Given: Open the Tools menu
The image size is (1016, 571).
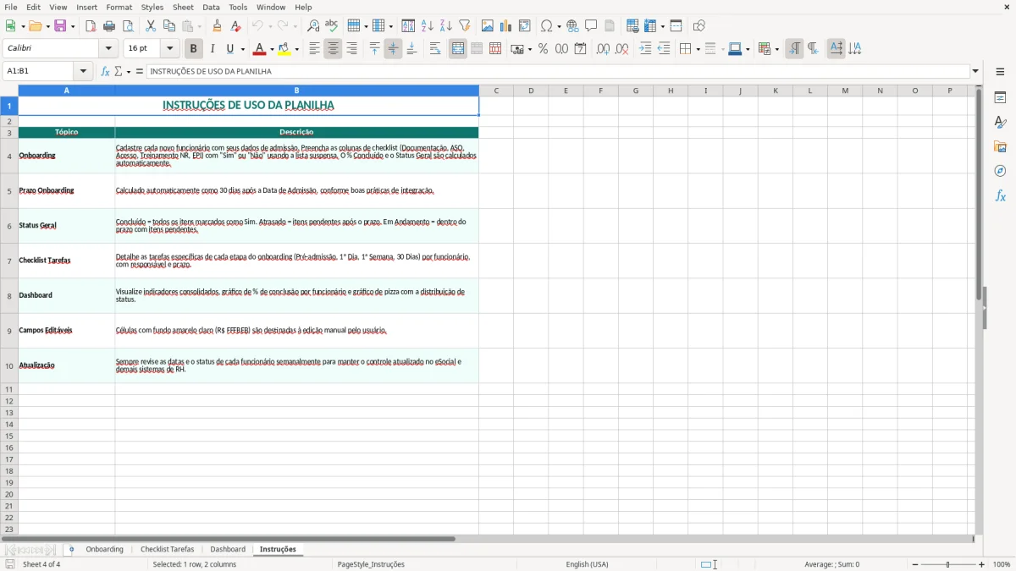Looking at the screenshot, I should [x=238, y=7].
